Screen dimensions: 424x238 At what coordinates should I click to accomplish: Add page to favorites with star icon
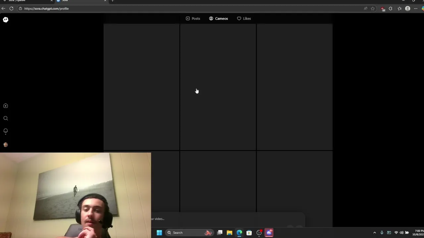pyautogui.click(x=373, y=9)
